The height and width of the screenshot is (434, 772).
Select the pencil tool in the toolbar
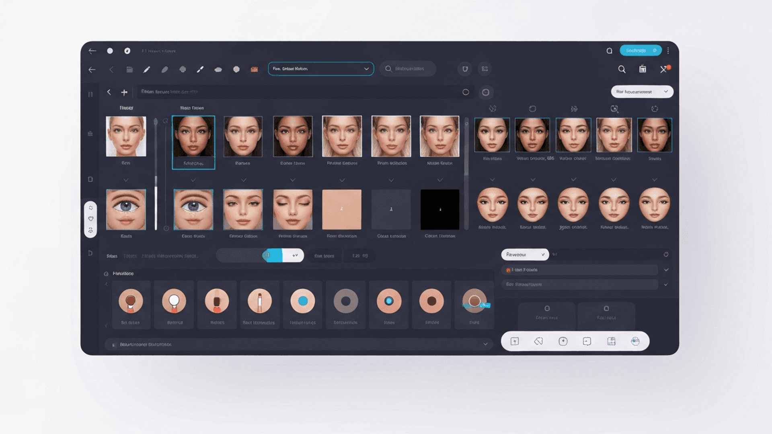(147, 70)
